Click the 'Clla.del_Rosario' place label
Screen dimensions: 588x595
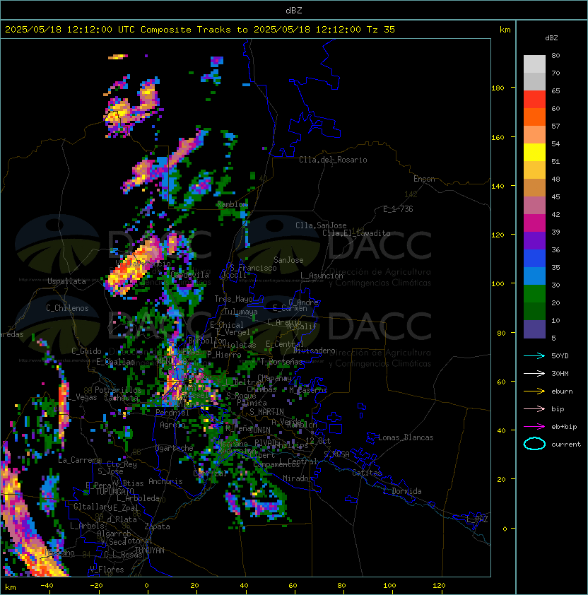coord(333,160)
